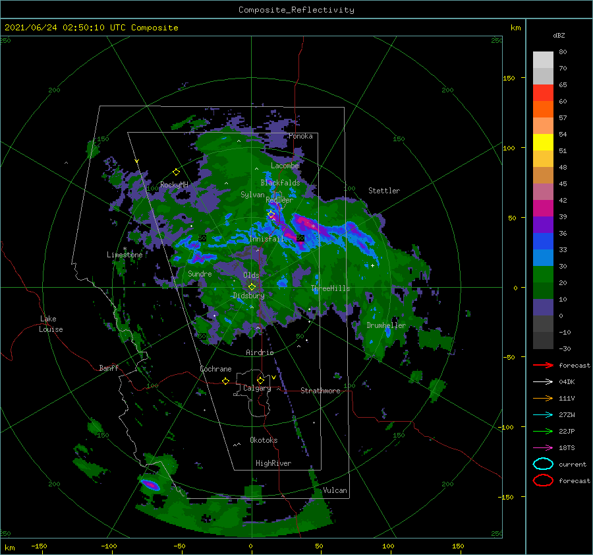The height and width of the screenshot is (555, 593).
Task: Click the HighRiver label
Action: 273,463
